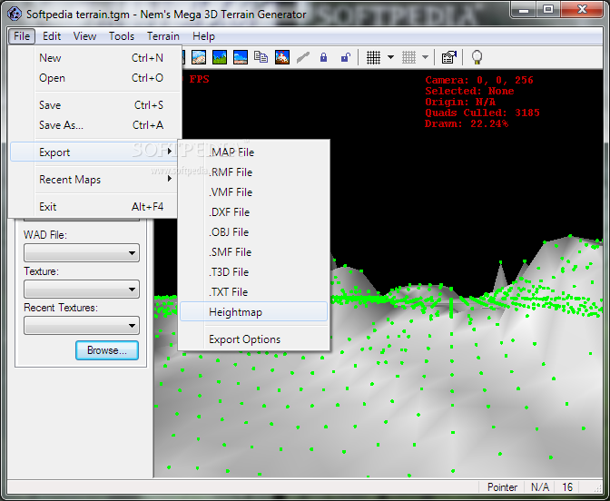Click the properties sheet toolbar icon
The height and width of the screenshot is (501, 610).
click(x=449, y=57)
